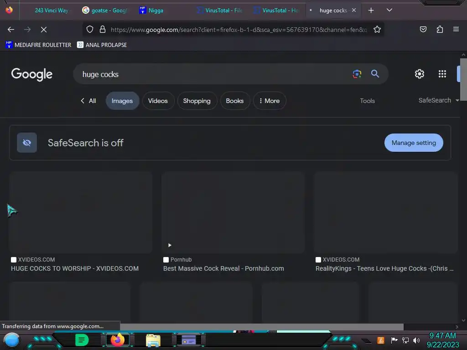The width and height of the screenshot is (467, 350).
Task: Open Google quick settings gear
Action: point(420,74)
